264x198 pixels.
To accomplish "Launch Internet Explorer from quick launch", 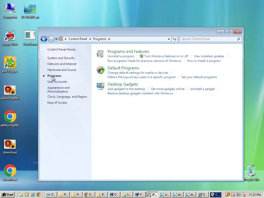I will click(x=33, y=195).
